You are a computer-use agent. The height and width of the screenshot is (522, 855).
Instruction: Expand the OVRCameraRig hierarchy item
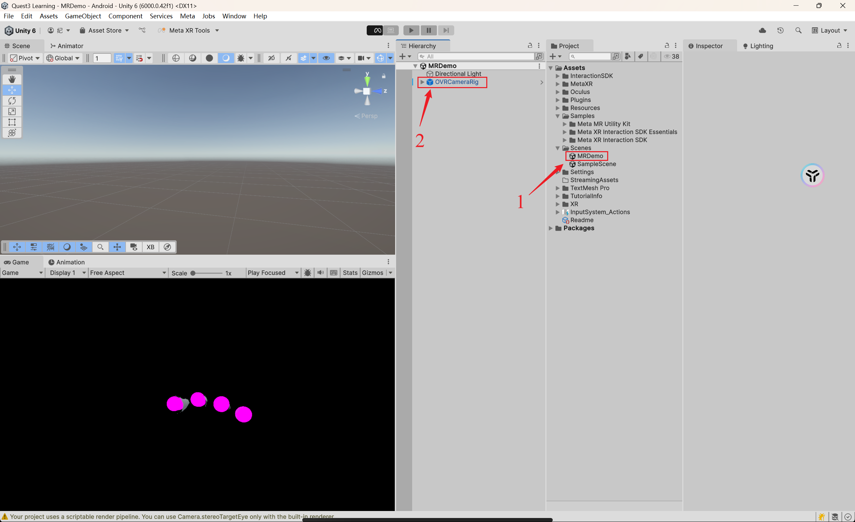pyautogui.click(x=422, y=82)
